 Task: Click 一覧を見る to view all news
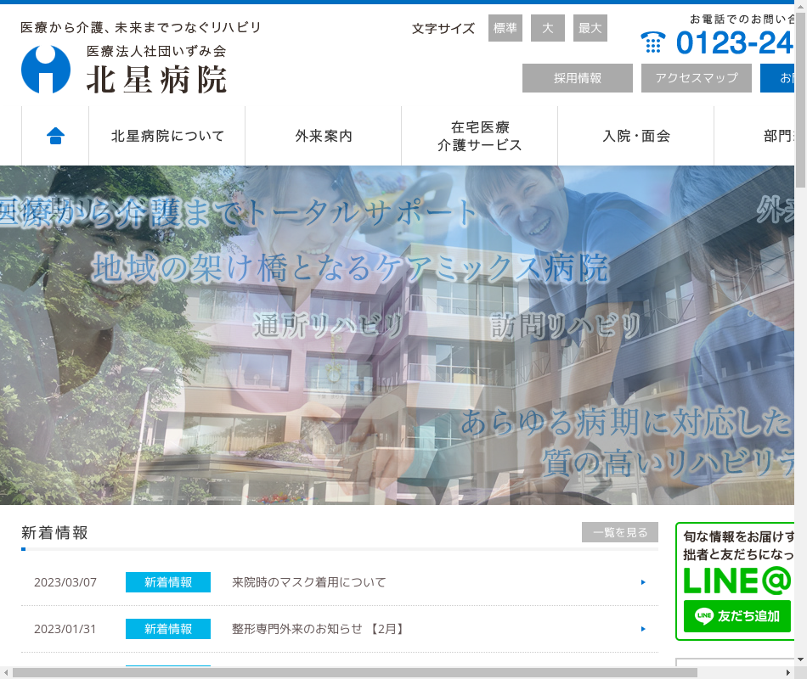(620, 532)
